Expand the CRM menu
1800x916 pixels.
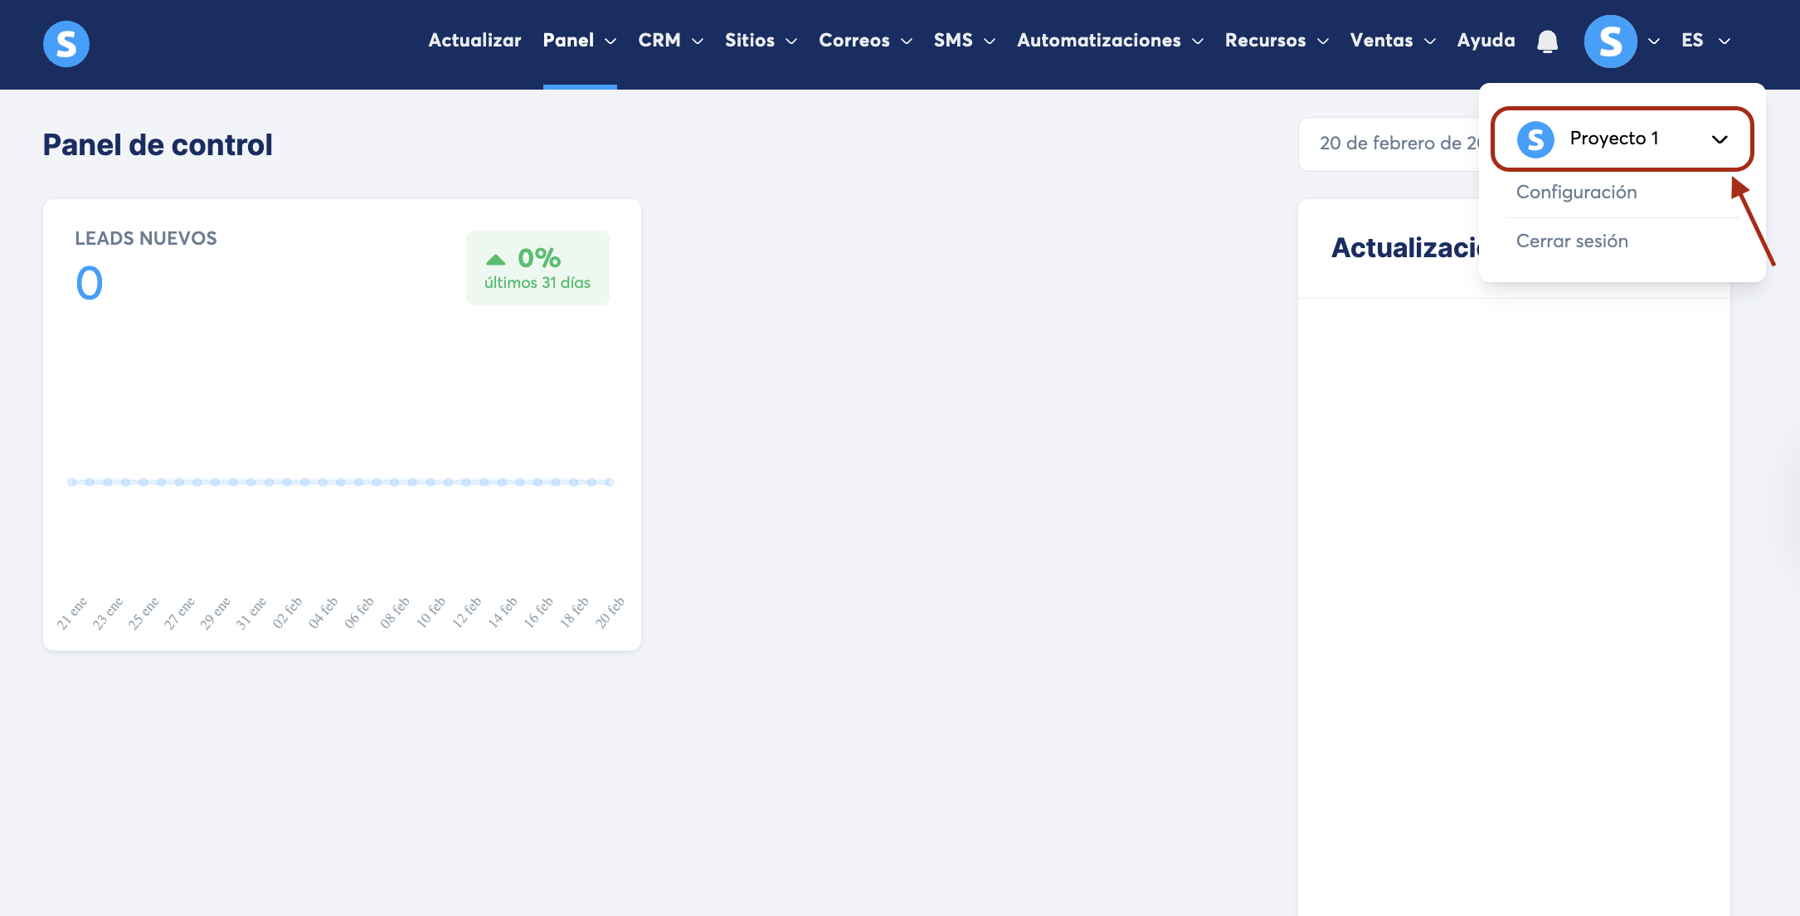[670, 41]
